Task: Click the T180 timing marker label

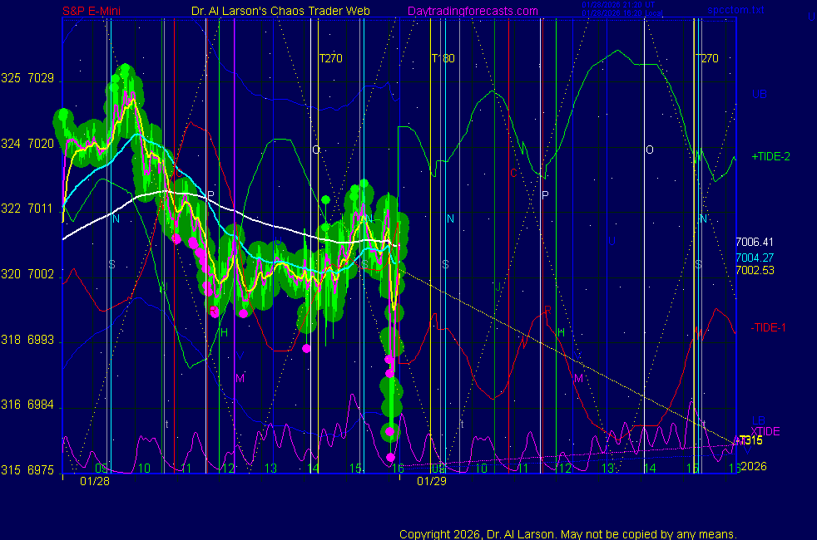Action: [443, 58]
